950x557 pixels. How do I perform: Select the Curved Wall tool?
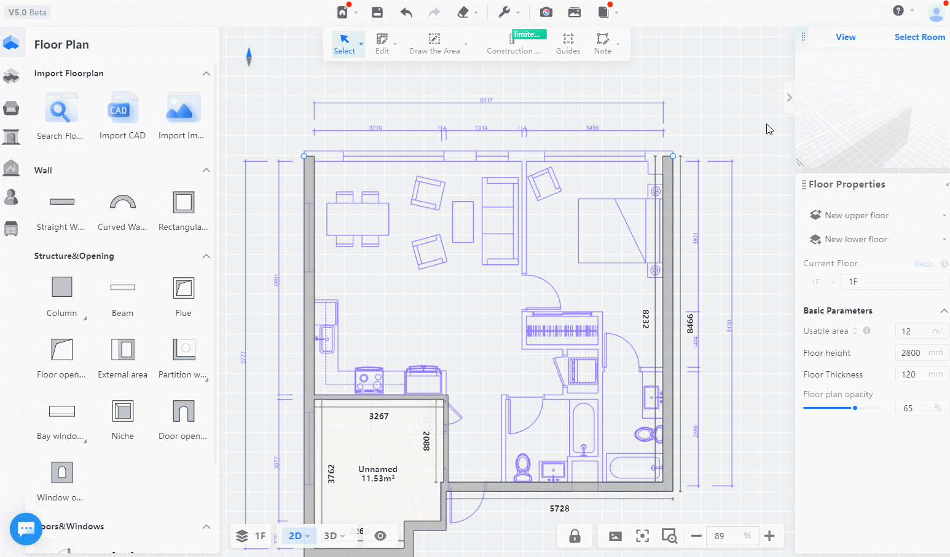tap(122, 202)
